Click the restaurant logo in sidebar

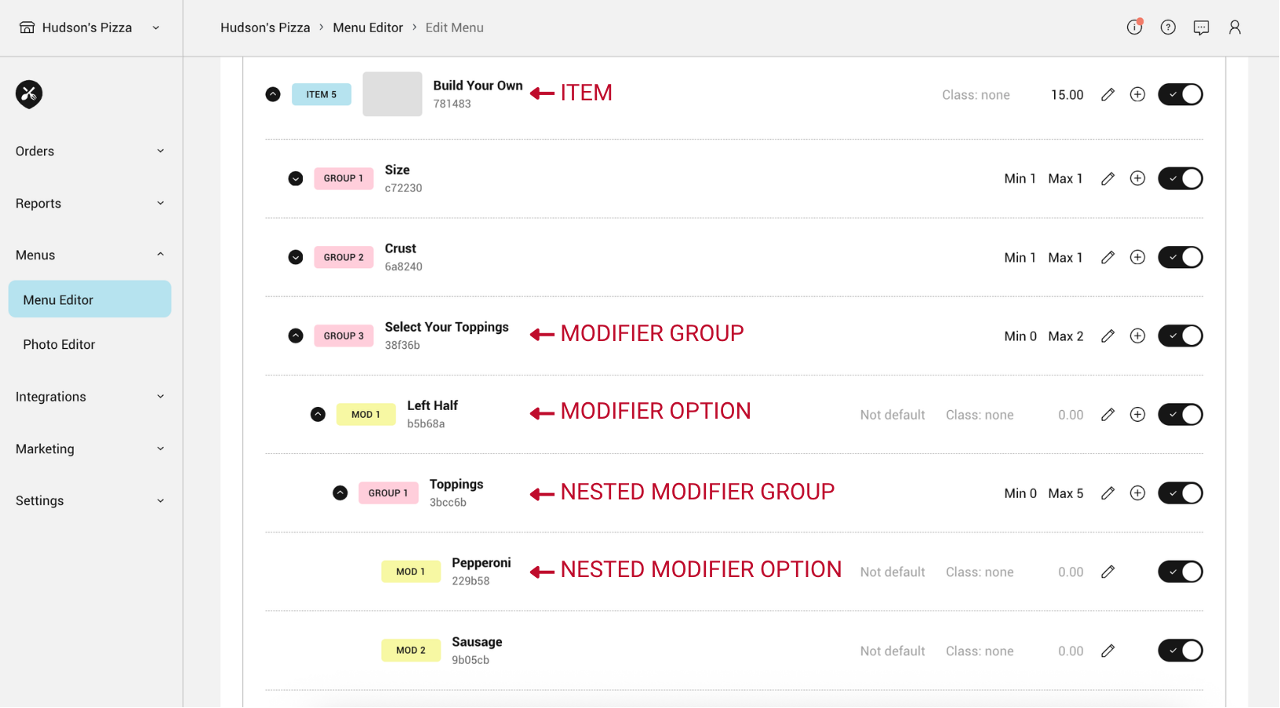(29, 94)
